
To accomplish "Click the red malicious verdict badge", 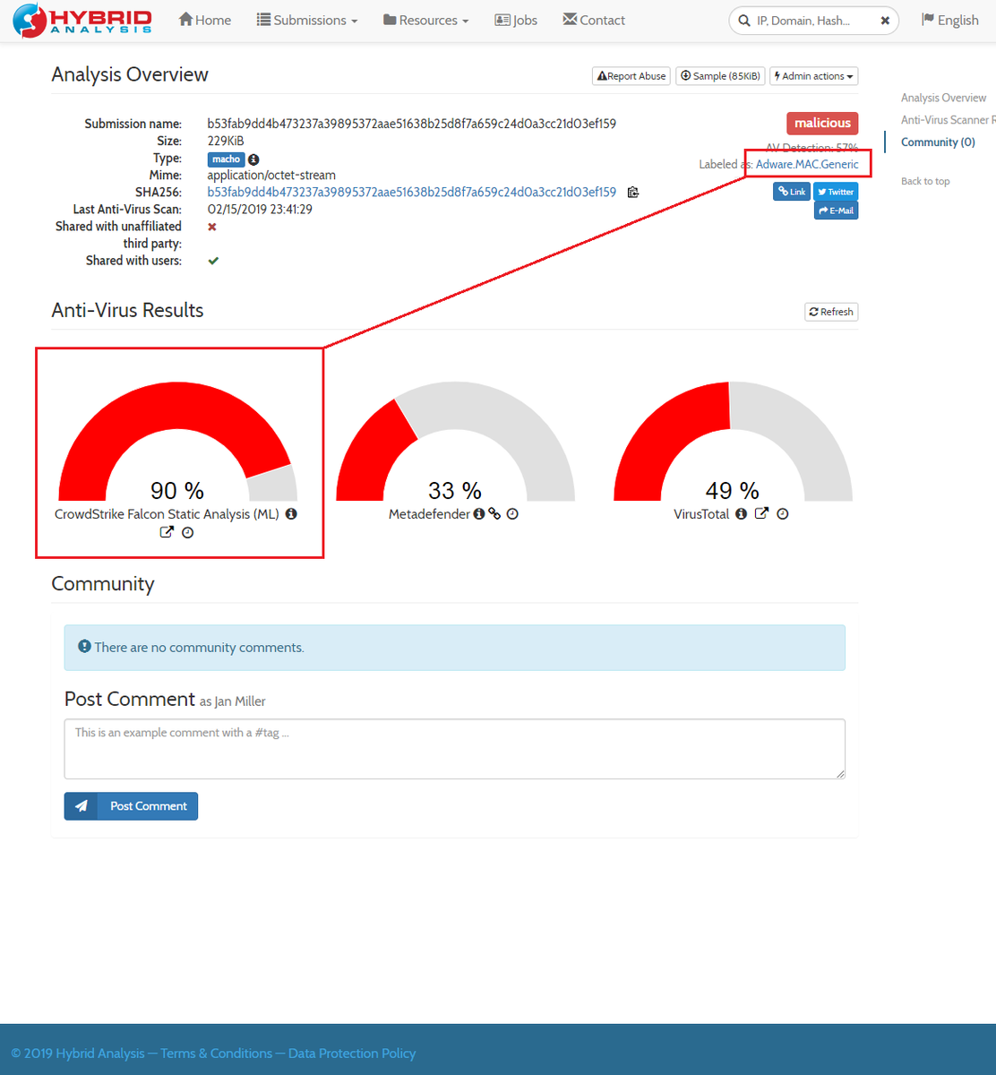I will coord(822,124).
